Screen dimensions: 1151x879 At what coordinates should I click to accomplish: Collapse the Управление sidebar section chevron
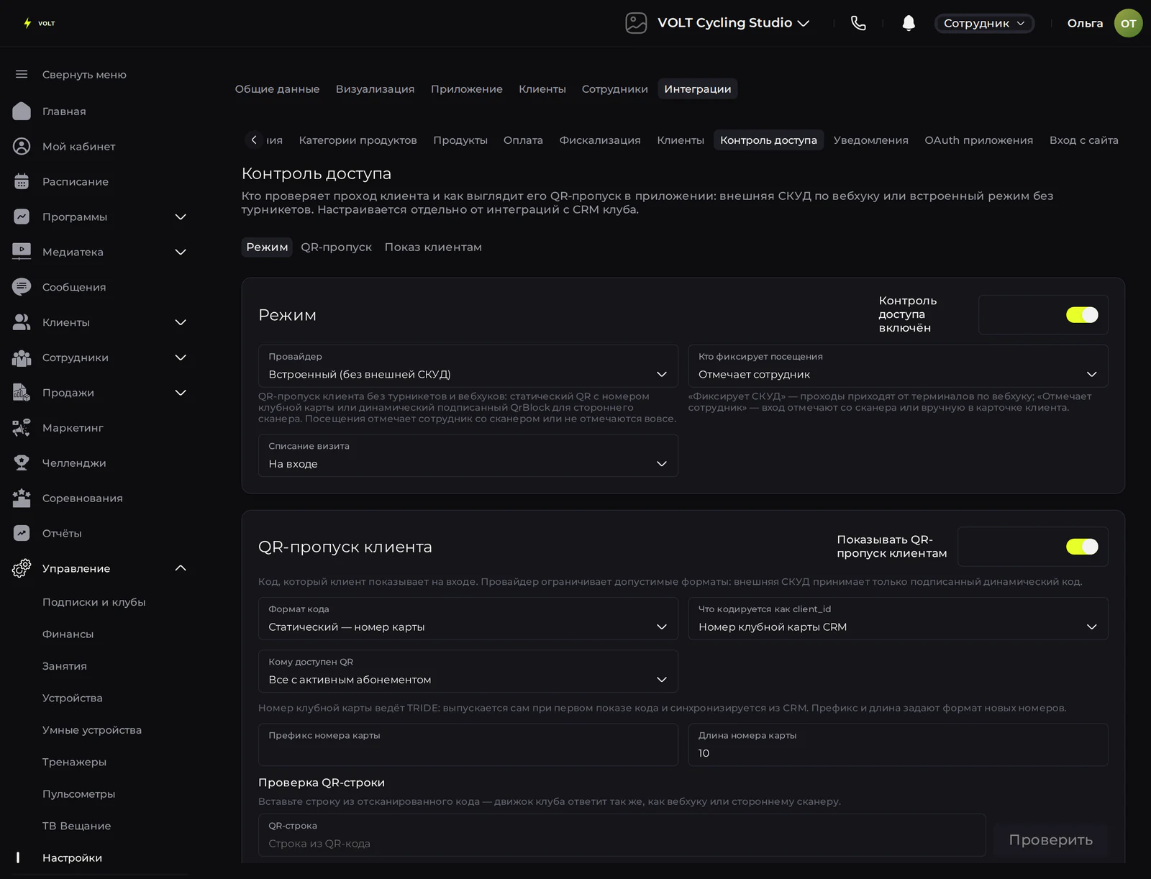click(181, 568)
